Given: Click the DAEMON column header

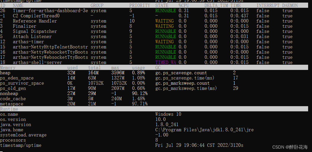Looking at the screenshot, I should click(x=290, y=5).
